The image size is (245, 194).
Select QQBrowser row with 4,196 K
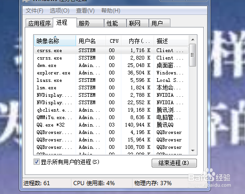click(111, 132)
